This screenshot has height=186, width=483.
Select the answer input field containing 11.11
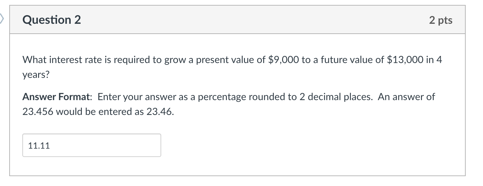[x=91, y=145]
